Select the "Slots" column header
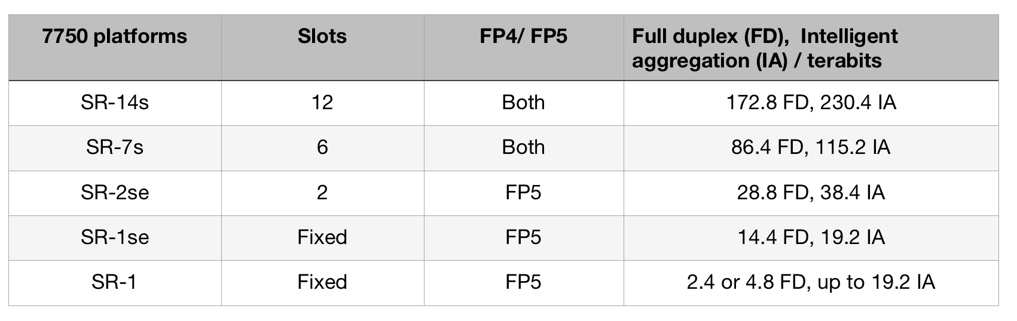Viewport: 1017px width, 321px height. click(322, 37)
